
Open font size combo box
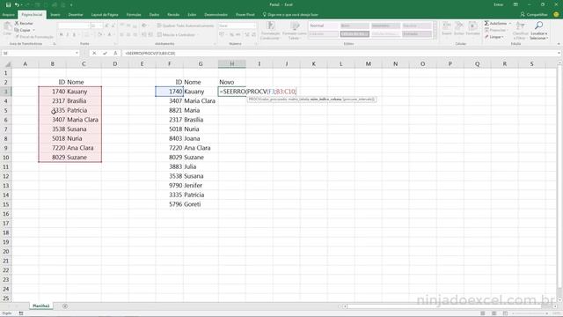96,26
